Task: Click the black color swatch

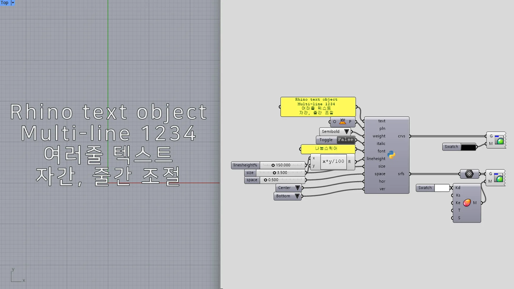Action: (x=468, y=147)
